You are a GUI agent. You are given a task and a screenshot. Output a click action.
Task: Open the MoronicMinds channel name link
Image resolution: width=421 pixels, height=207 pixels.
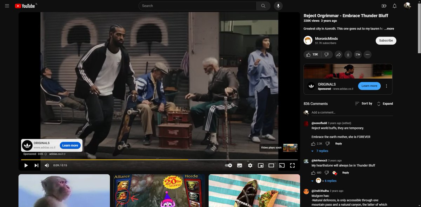pyautogui.click(x=326, y=39)
